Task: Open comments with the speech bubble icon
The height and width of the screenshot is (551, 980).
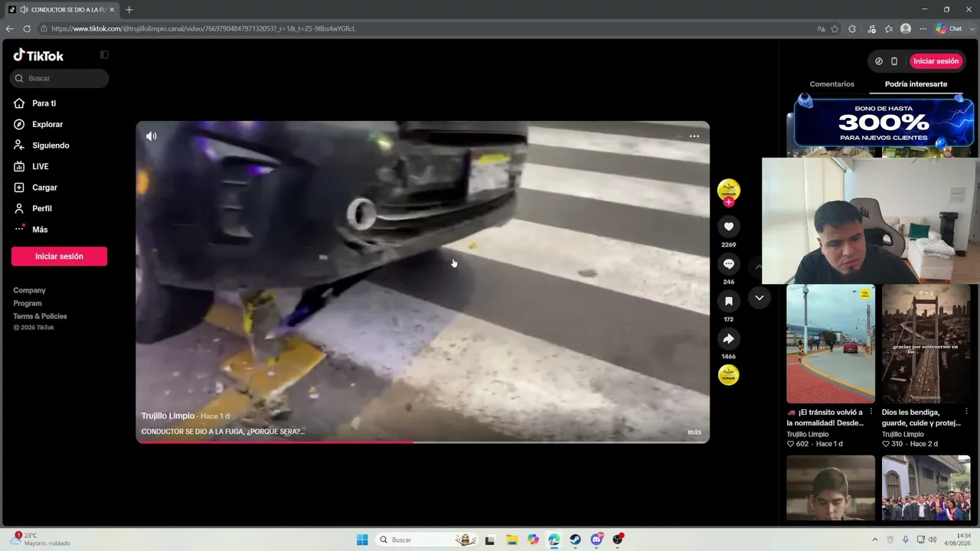Action: tap(729, 264)
